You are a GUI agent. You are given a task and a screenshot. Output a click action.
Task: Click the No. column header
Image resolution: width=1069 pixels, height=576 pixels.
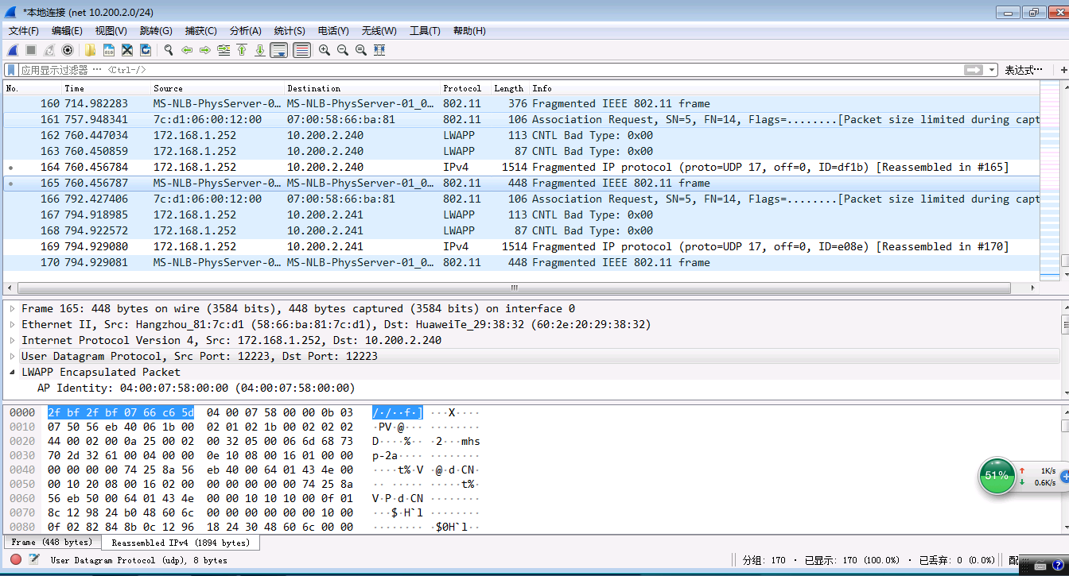point(33,88)
